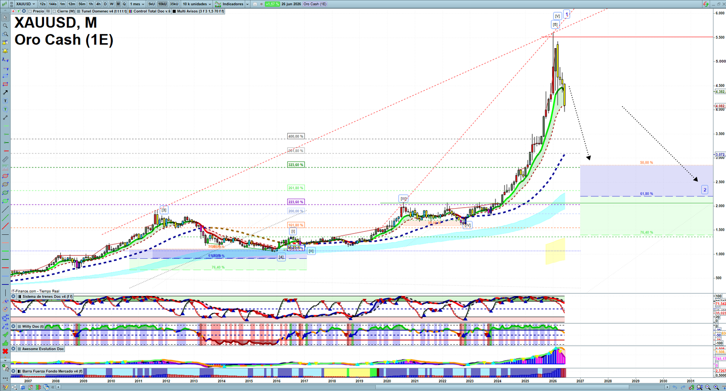Toggle the Precio checkbox
726x391 pixels.
coord(30,11)
